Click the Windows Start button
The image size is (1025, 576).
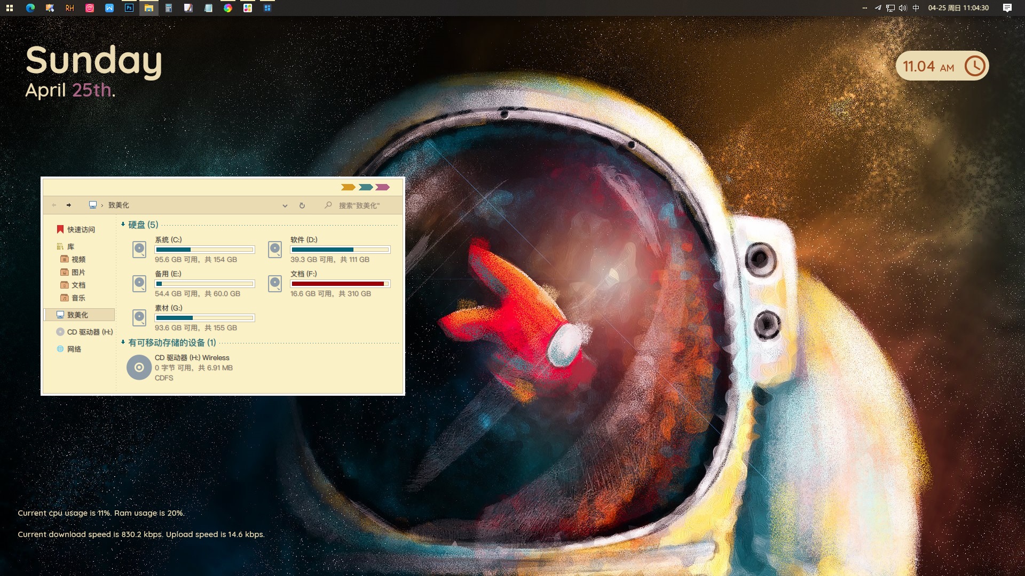10,8
